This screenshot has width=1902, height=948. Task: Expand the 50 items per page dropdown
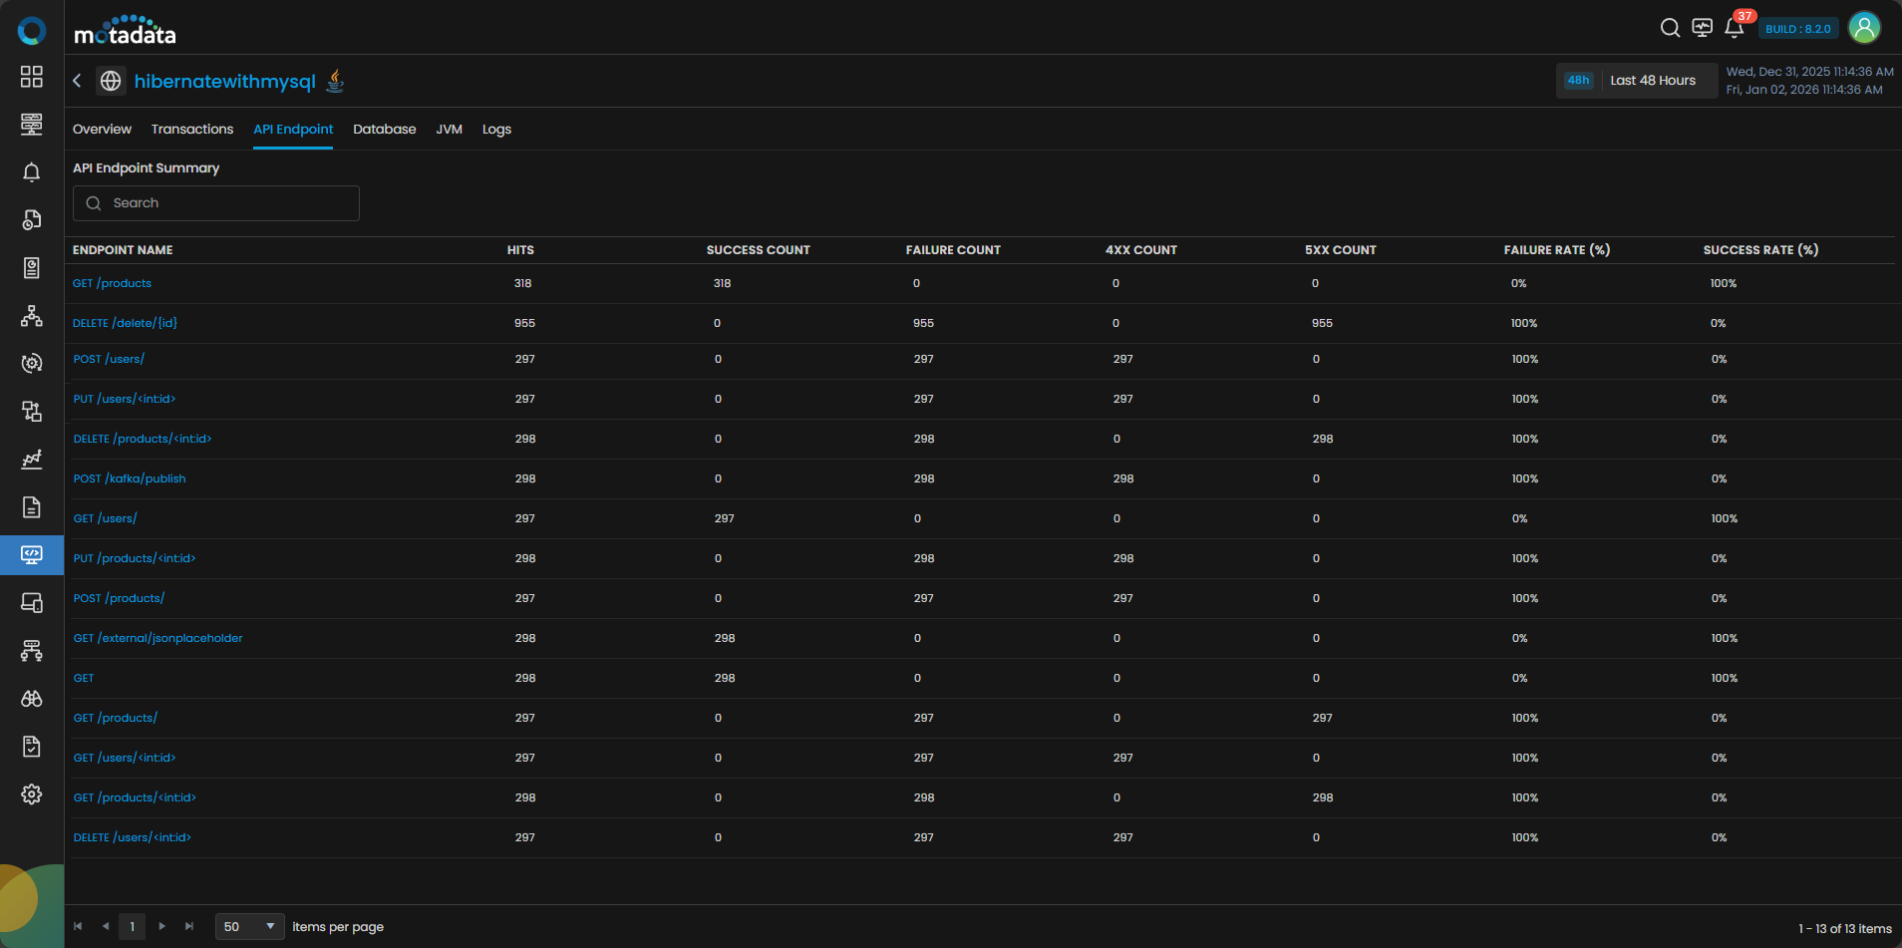coord(249,927)
